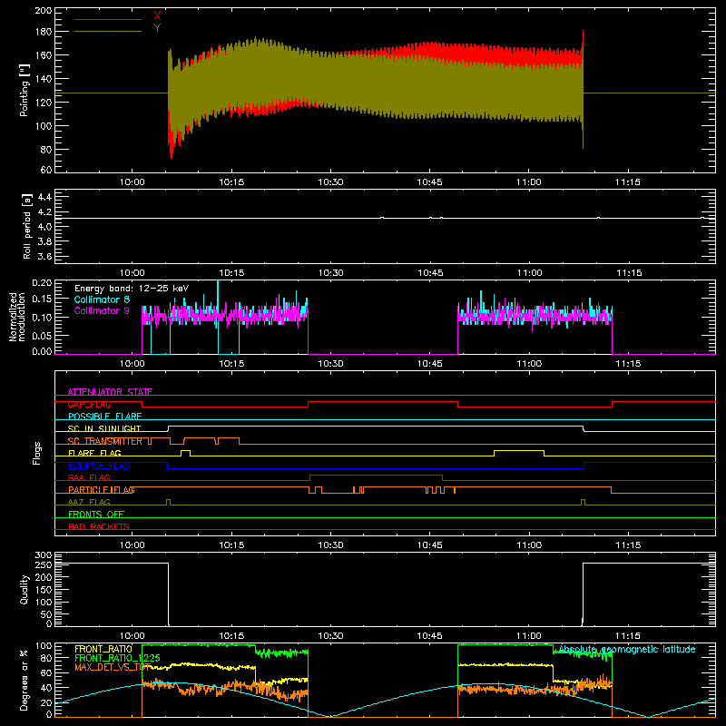Viewport: 726px width, 726px height.
Task: Click the SC_TRANSMITTER flag label
Action: tap(105, 441)
